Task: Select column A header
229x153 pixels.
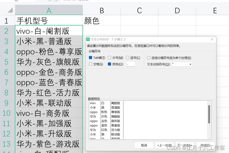Action: tap(49, 10)
